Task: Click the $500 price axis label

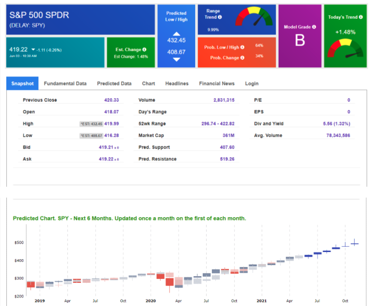Action: point(19,242)
